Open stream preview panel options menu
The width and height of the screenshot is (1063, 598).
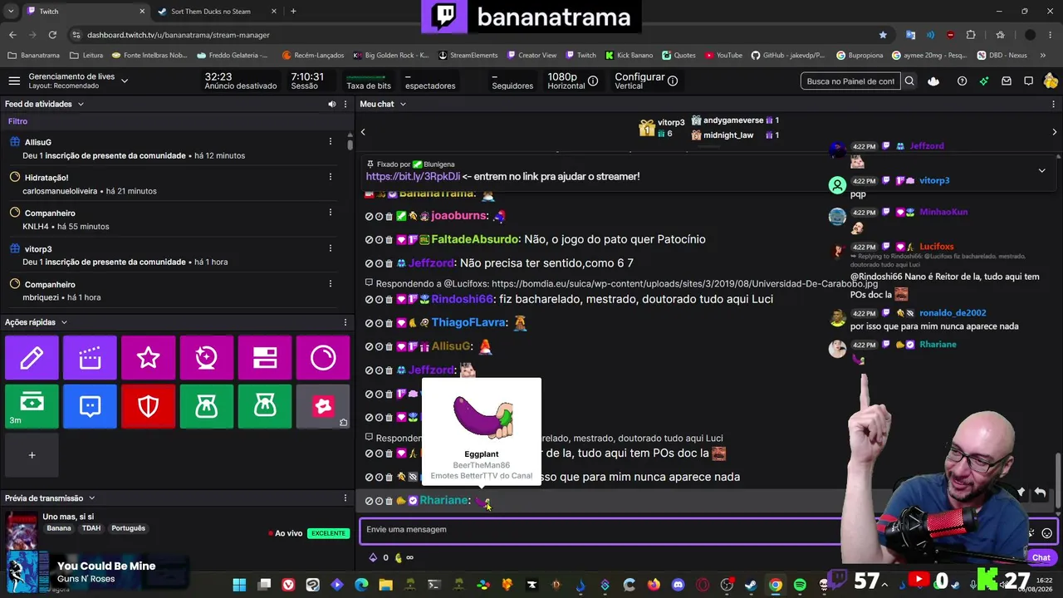345,498
